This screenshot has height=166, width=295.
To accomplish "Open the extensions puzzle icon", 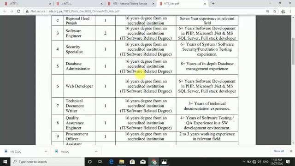I will 283,11.
